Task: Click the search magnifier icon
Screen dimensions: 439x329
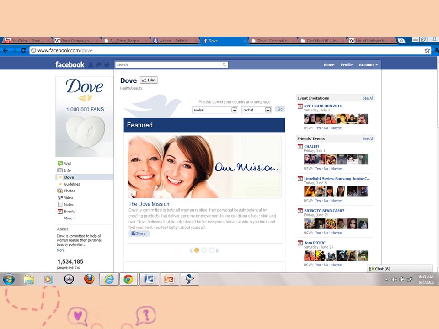Action: [x=224, y=64]
